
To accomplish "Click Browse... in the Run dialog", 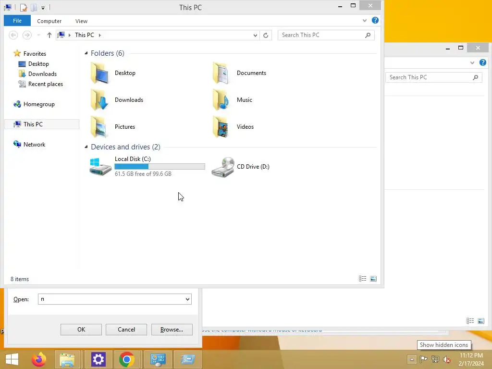I will [x=172, y=330].
